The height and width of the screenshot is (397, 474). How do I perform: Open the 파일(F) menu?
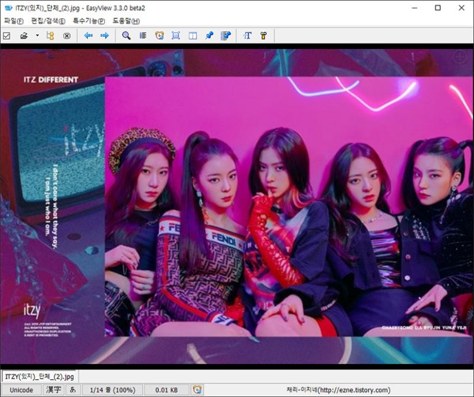[x=13, y=21]
